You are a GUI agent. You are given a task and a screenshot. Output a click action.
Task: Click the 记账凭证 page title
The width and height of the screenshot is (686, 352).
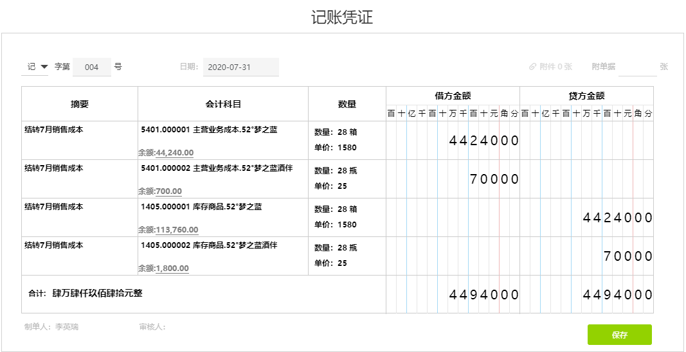[342, 17]
